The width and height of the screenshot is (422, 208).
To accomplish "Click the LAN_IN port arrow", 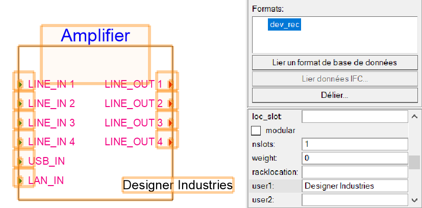I will (20, 180).
